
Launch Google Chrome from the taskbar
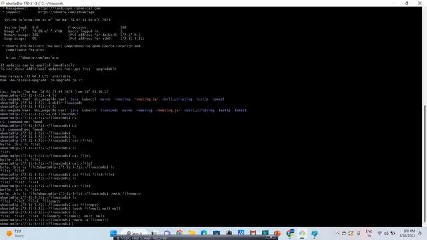pos(179,233)
